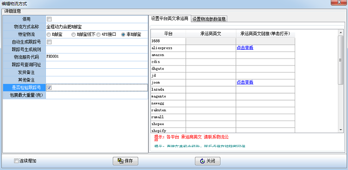
Task: Click the 承运商英文链接 column header
Action: [x=265, y=34]
